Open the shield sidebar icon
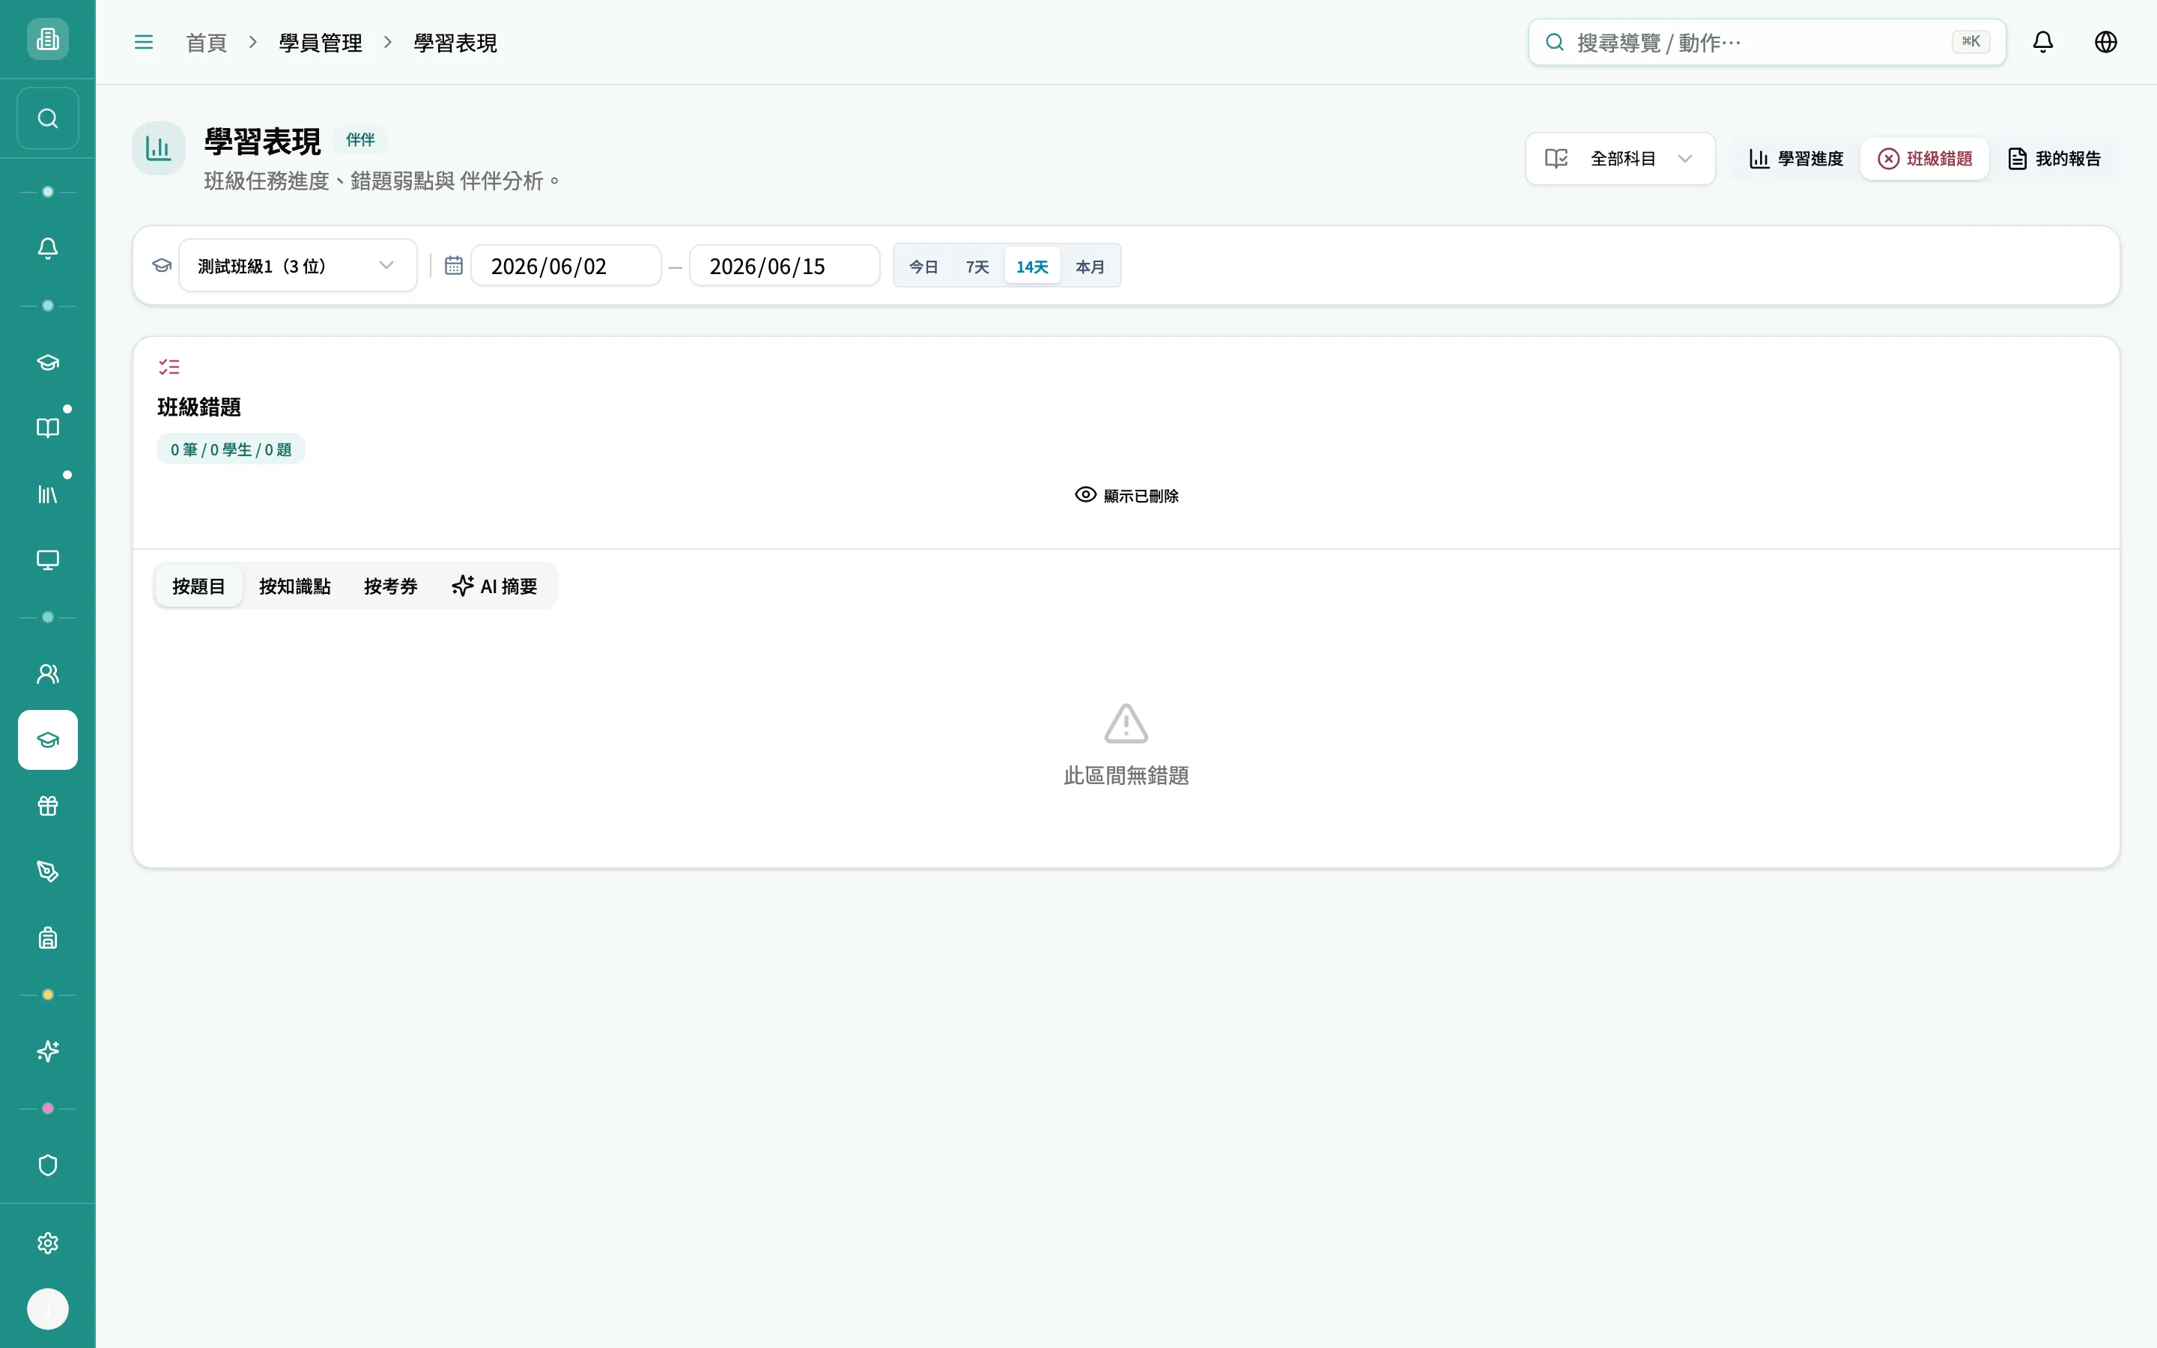The height and width of the screenshot is (1348, 2157). [x=47, y=1166]
